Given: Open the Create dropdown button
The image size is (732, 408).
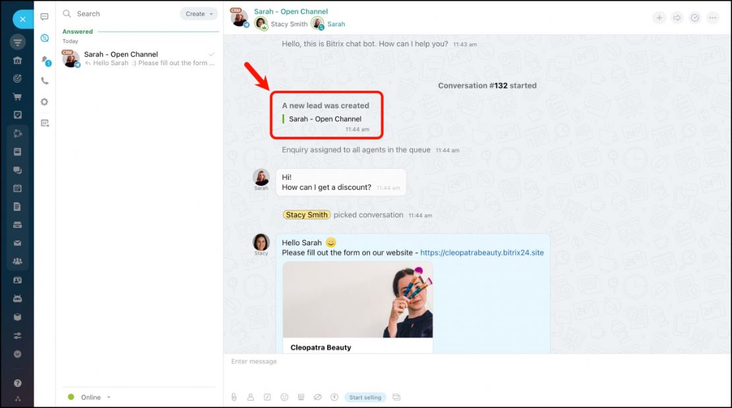Looking at the screenshot, I should click(199, 14).
